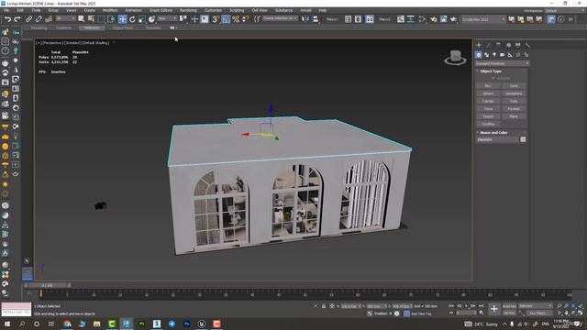
Task: Click the Plane primitive button
Action: [514, 116]
